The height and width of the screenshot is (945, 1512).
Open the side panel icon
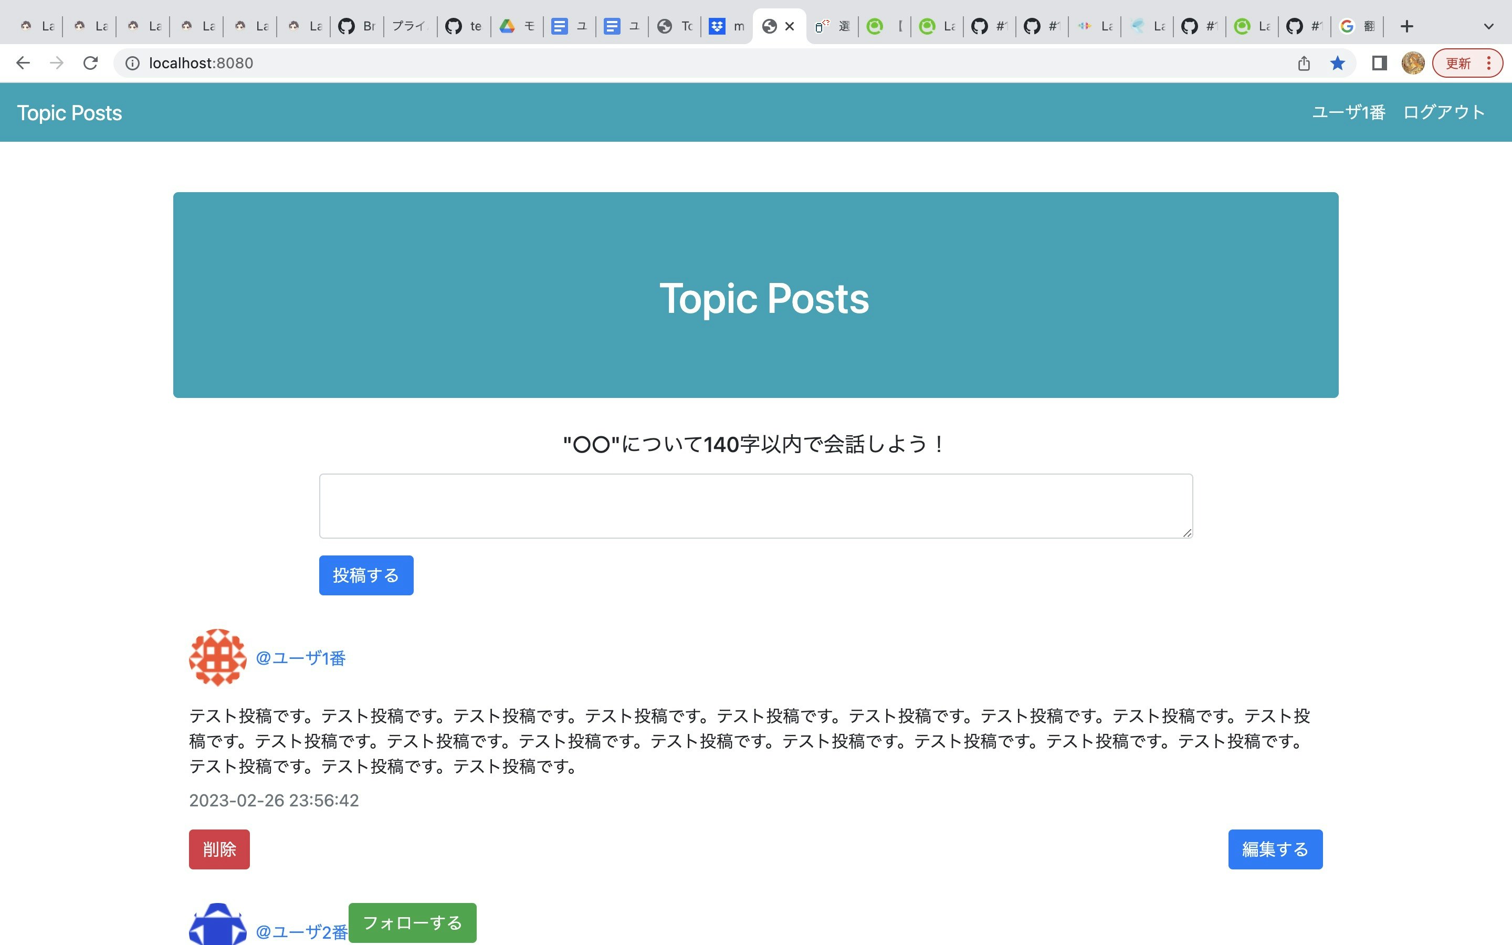(1379, 62)
